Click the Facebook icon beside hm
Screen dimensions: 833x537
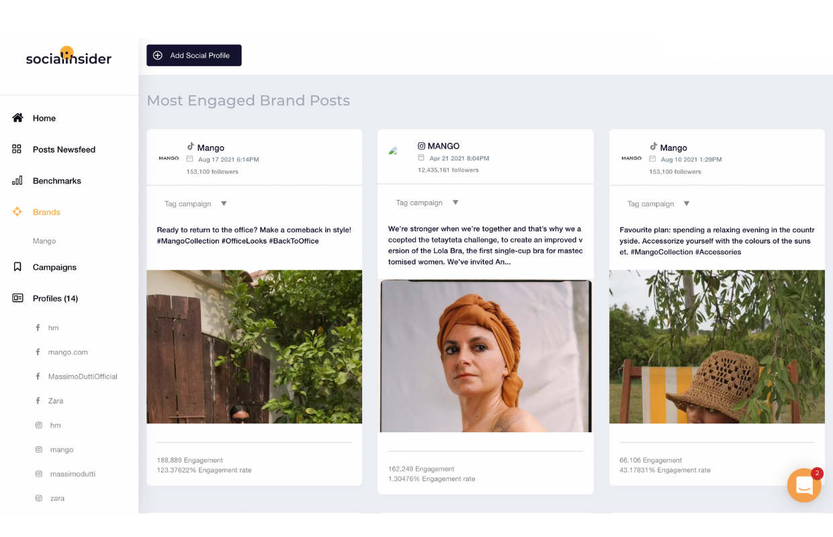point(38,328)
